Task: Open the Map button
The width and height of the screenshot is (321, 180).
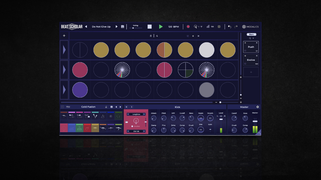Action: coord(68,107)
